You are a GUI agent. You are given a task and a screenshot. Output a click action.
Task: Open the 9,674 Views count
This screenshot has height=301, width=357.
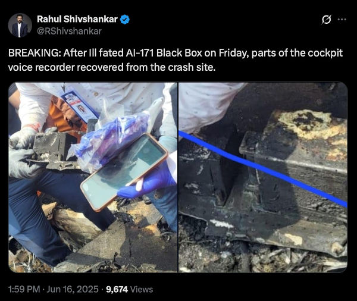tap(129, 289)
